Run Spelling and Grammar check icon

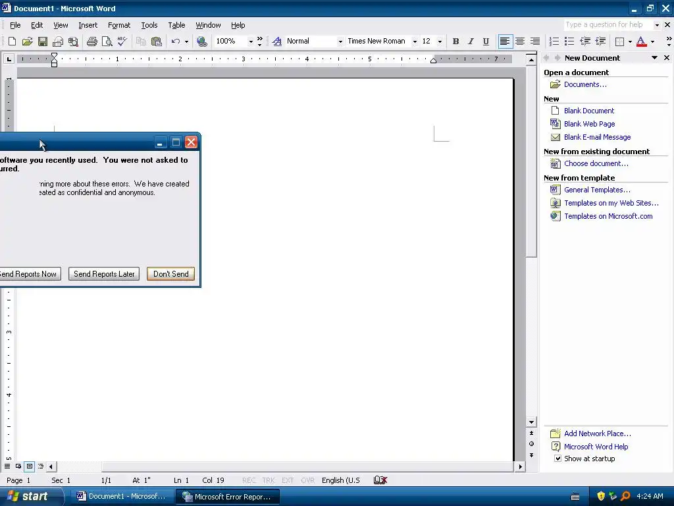[x=122, y=42]
